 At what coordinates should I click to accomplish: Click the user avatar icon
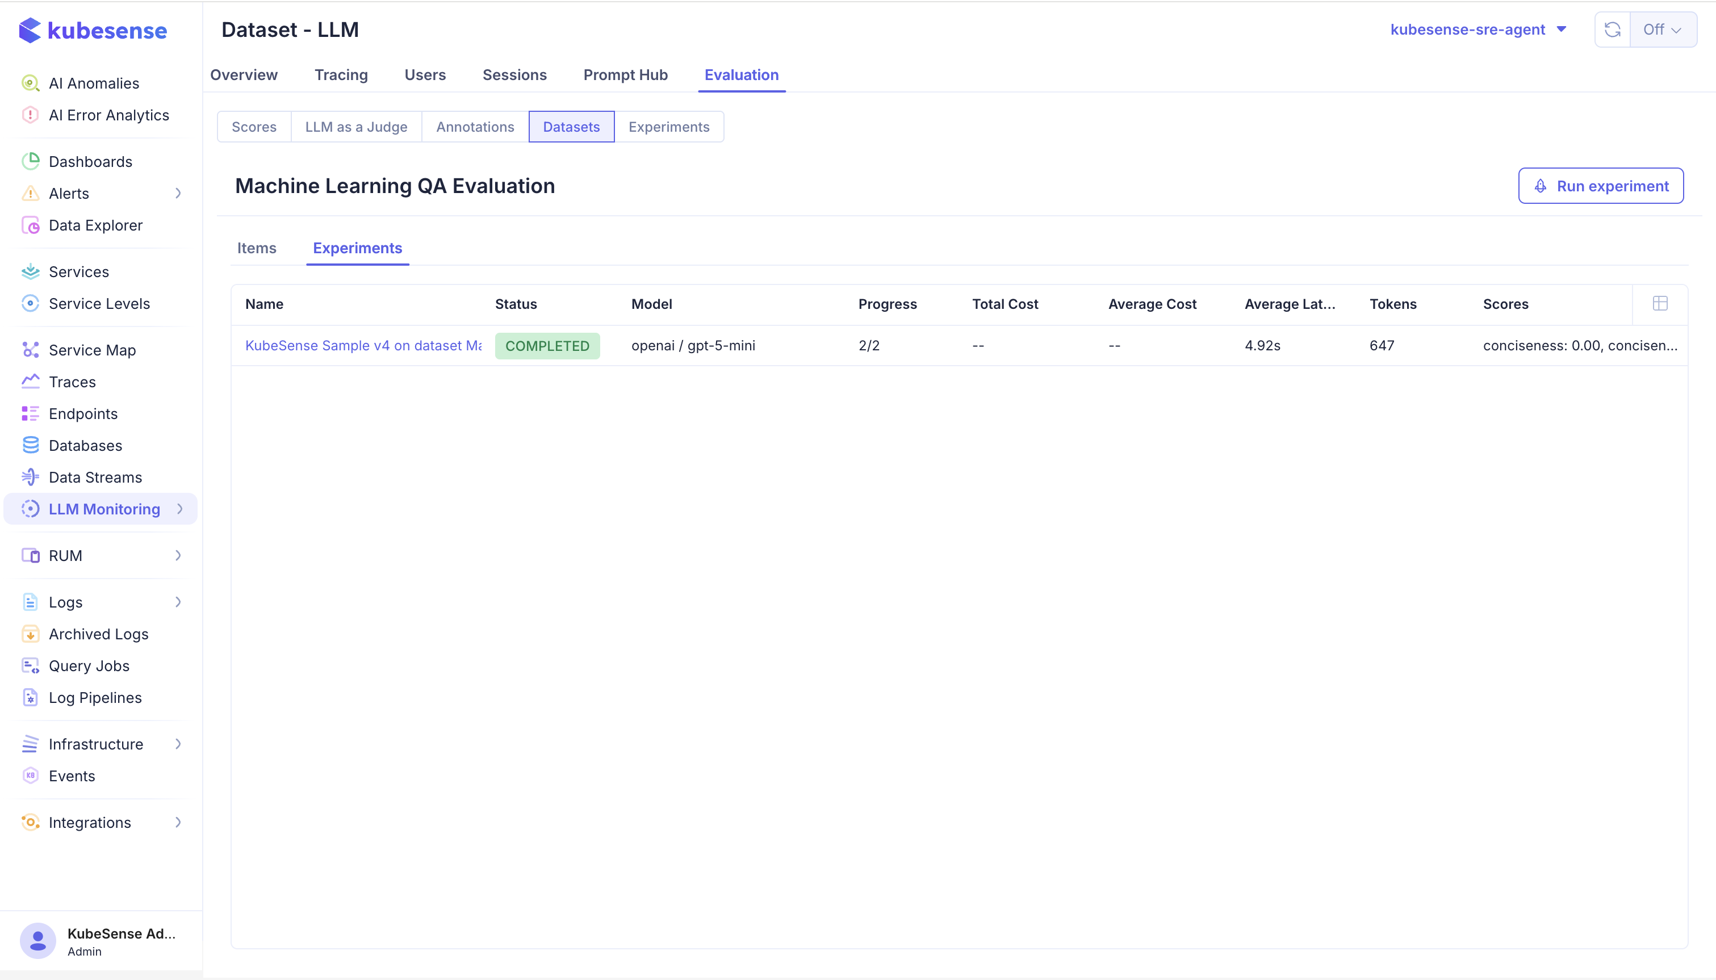pyautogui.click(x=37, y=941)
